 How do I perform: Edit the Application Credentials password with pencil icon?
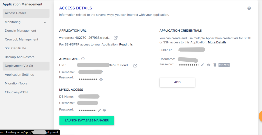coord(203,65)
